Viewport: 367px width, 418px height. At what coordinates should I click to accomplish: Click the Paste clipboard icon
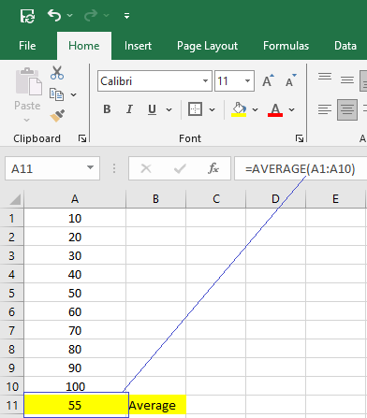(29, 81)
